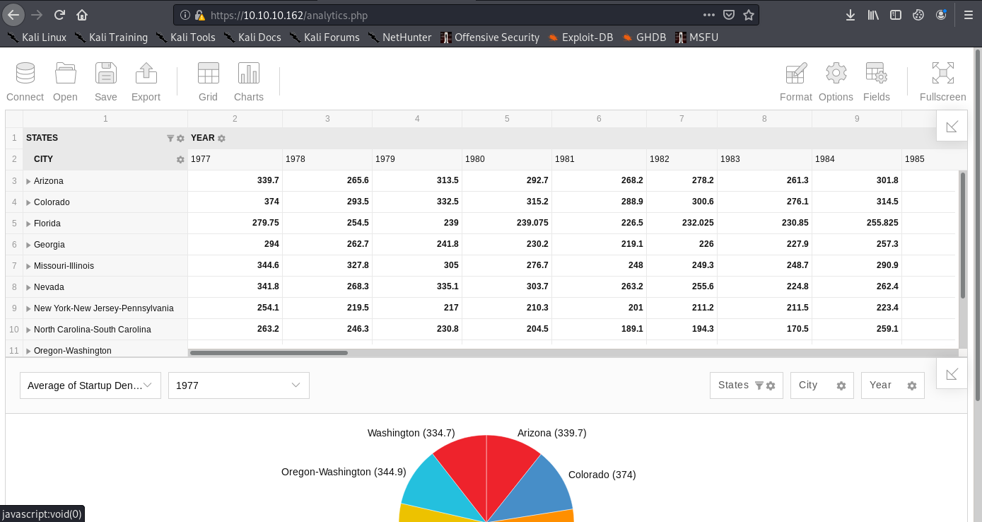Open YEAR header gear settings in grid

[221, 139]
